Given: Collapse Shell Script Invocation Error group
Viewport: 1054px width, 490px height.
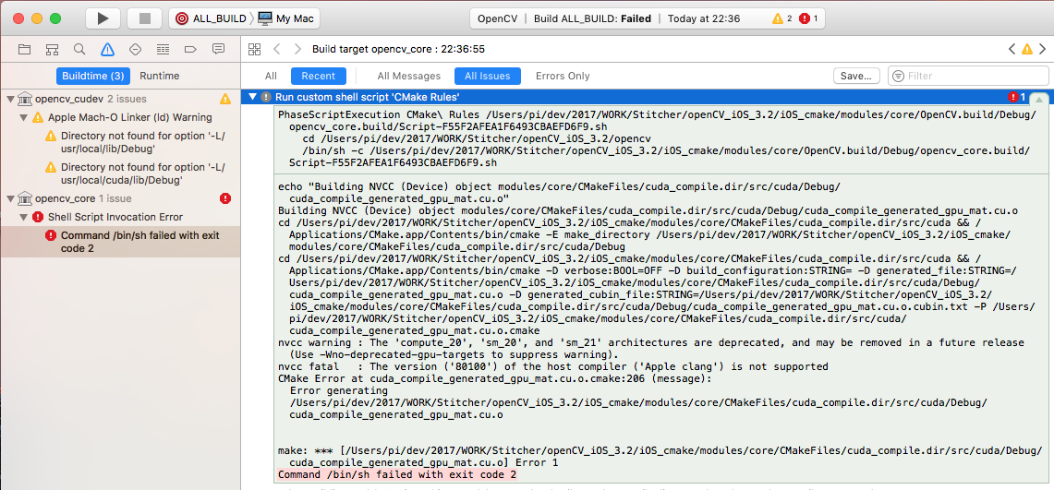Looking at the screenshot, I should point(23,217).
